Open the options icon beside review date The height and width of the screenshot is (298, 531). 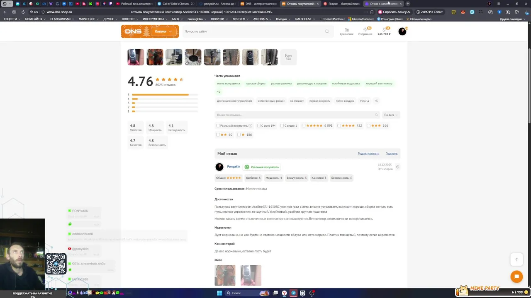pyautogui.click(x=397, y=167)
